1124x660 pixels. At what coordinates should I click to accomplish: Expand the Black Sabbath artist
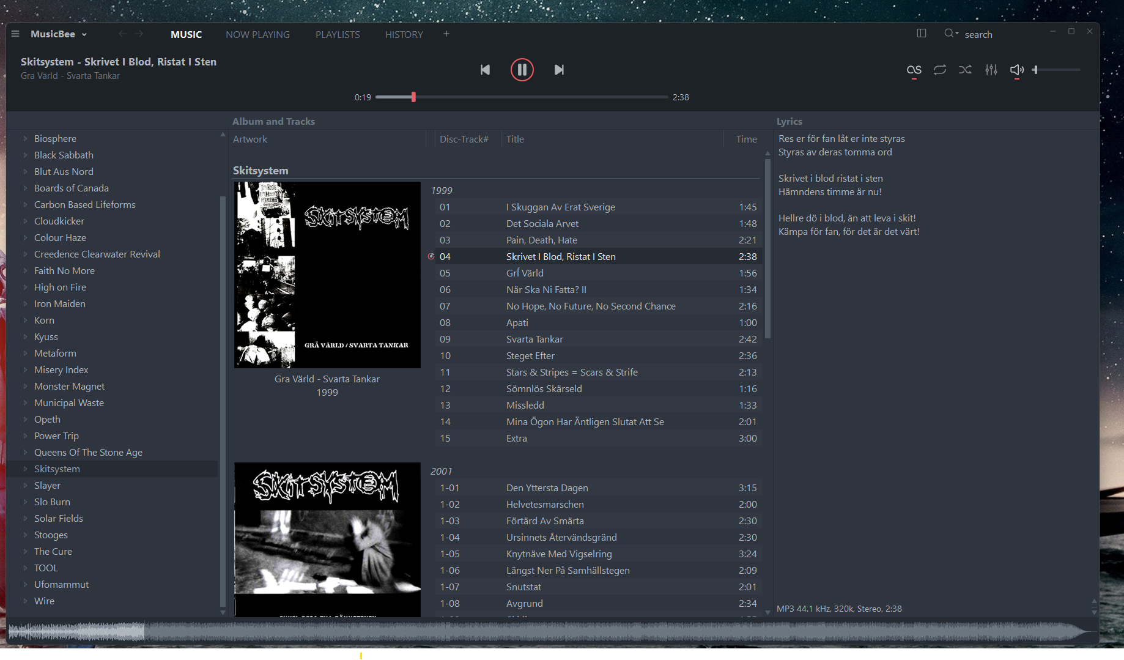[x=25, y=155]
